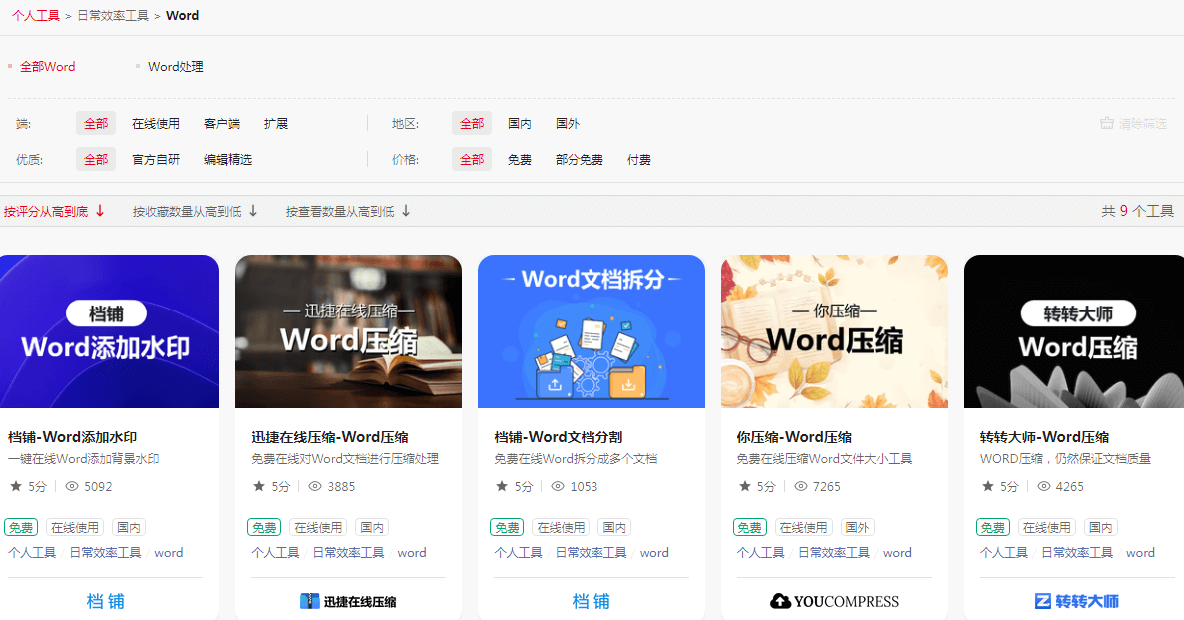Click the down arrow on 按查看数量从高到低
The image size is (1184, 620).
pyautogui.click(x=406, y=211)
